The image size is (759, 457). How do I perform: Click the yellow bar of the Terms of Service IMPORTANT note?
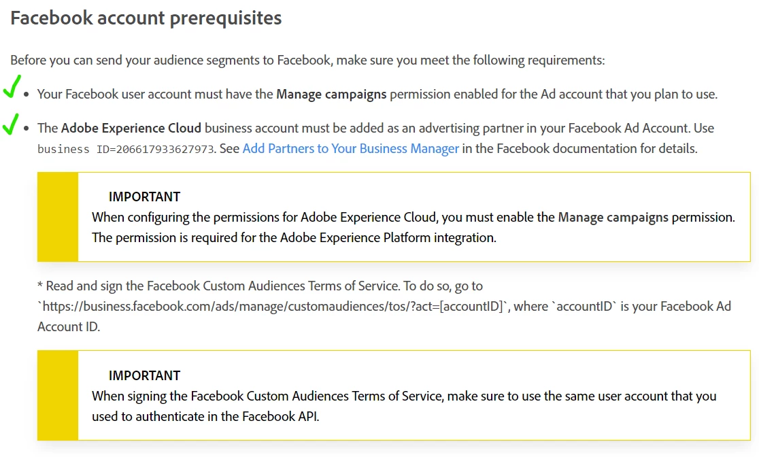point(58,395)
